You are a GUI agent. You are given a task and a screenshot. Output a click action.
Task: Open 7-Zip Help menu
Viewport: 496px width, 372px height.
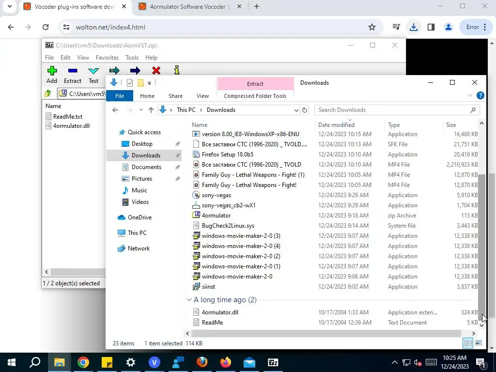[x=151, y=58]
